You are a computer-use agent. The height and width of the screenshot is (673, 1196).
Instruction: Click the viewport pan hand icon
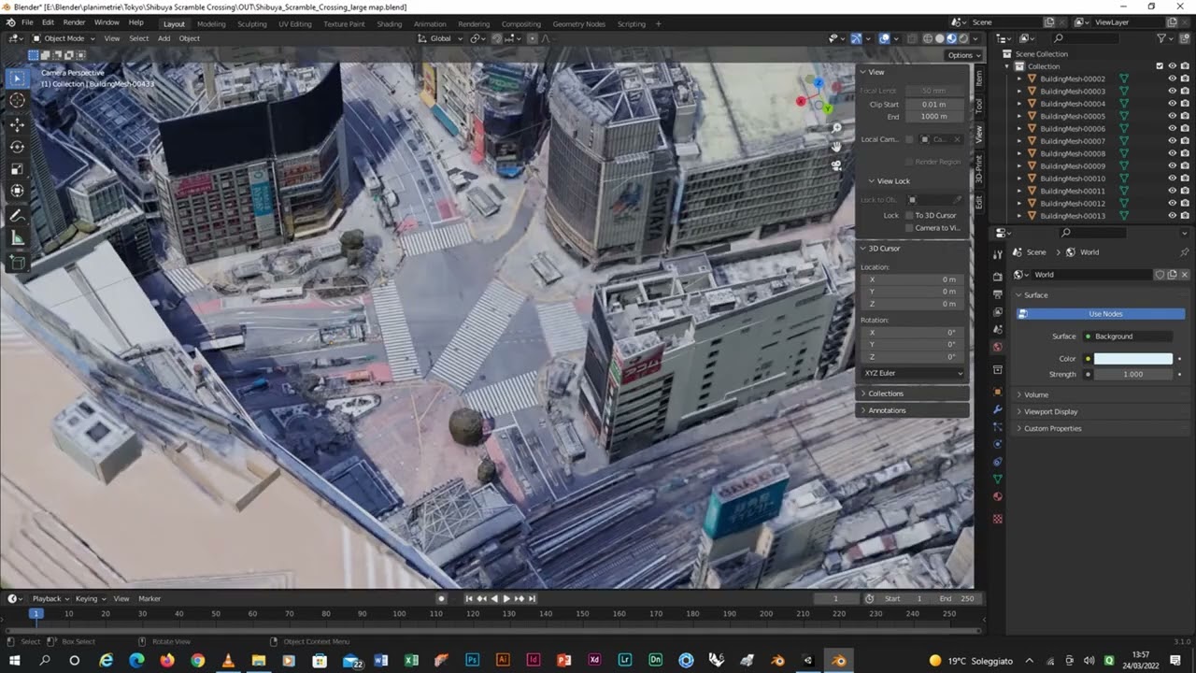coord(836,146)
